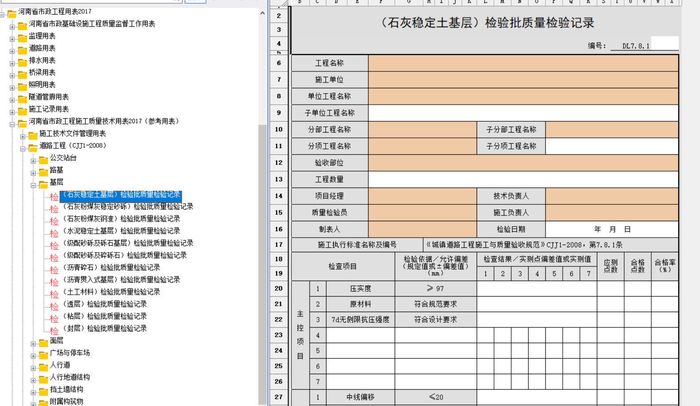Click the 检验日期 年 月 日 cell
The width and height of the screenshot is (700, 406).
pos(612,229)
